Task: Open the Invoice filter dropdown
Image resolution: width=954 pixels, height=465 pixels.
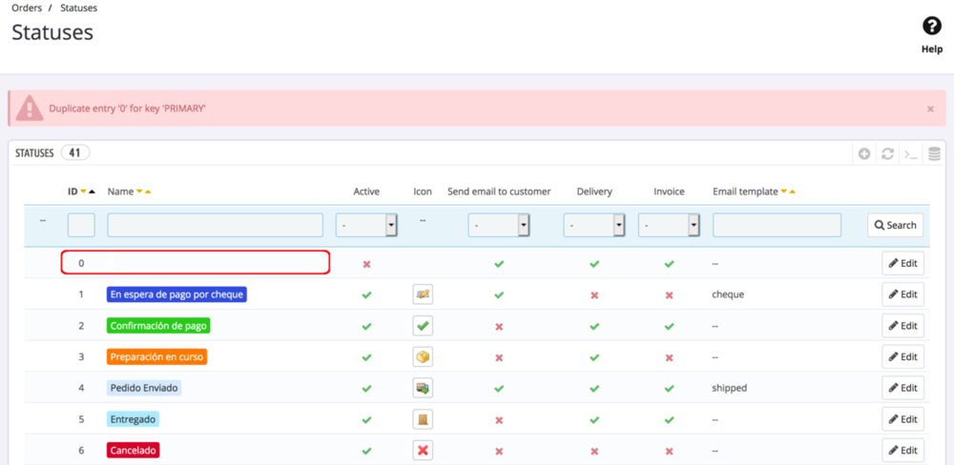Action: 669,225
